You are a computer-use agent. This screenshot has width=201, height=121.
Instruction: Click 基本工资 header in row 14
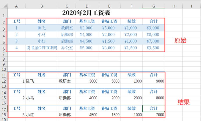point(87,92)
